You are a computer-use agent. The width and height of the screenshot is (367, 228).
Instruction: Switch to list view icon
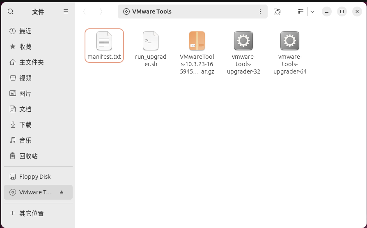pyautogui.click(x=301, y=11)
